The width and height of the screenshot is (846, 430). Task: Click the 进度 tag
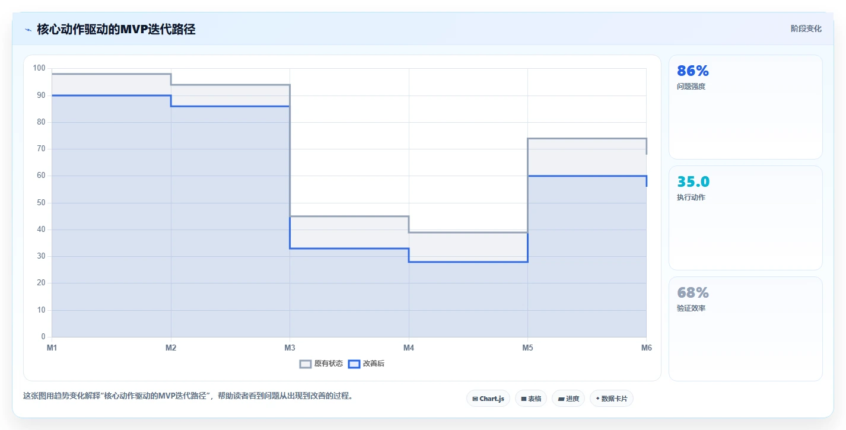click(x=568, y=399)
